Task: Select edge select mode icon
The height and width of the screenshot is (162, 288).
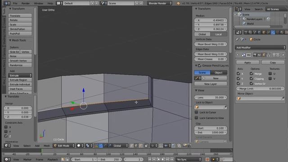Action: tap(136, 146)
